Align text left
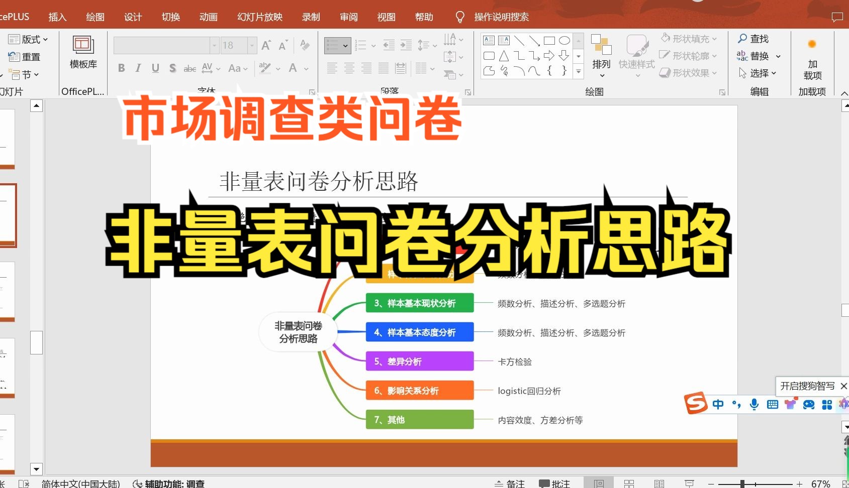This screenshot has width=849, height=488. (332, 68)
